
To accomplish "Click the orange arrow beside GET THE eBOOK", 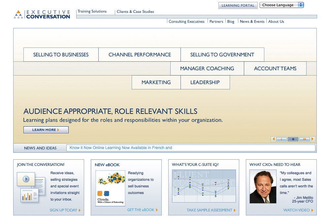I will point(157,210).
